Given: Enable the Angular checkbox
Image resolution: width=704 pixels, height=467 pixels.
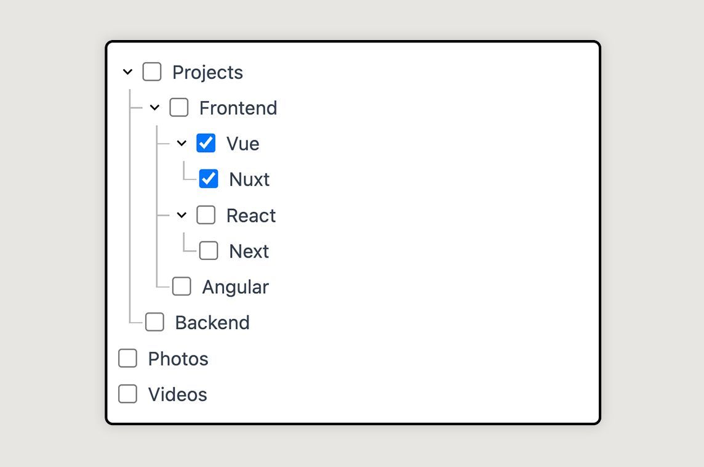Looking at the screenshot, I should (x=182, y=286).
